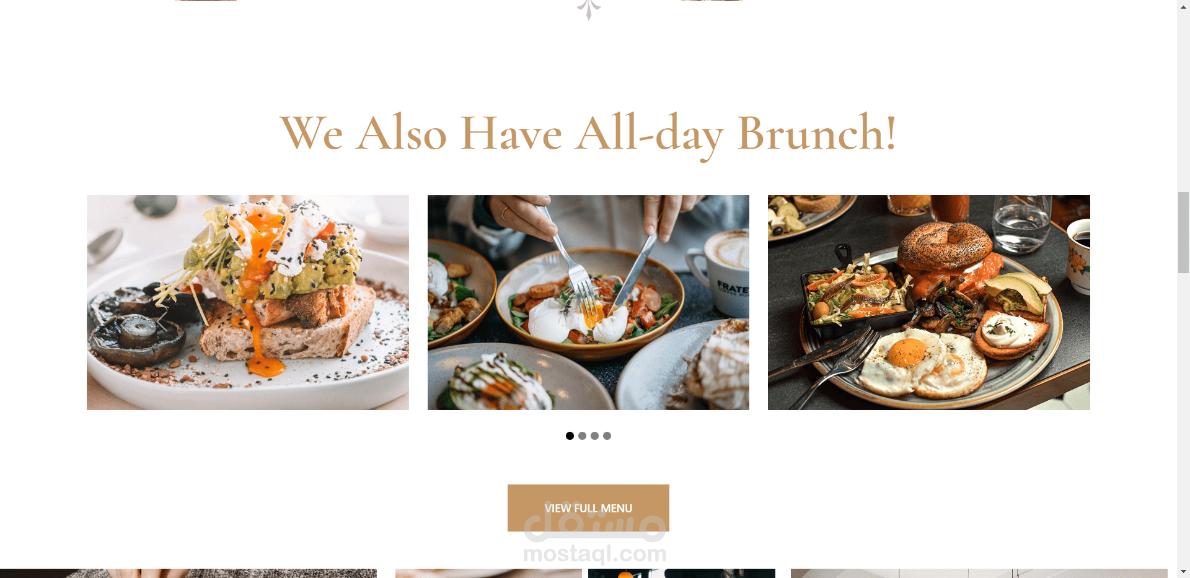Switch to the third carousel slide dot
The image size is (1190, 578).
594,436
